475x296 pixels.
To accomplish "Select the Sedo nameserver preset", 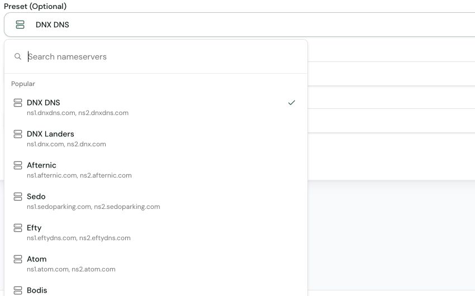I will tap(156, 201).
